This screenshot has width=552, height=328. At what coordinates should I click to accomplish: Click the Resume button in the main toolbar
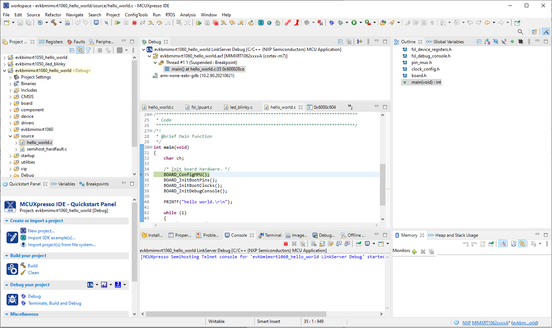click(x=118, y=23)
